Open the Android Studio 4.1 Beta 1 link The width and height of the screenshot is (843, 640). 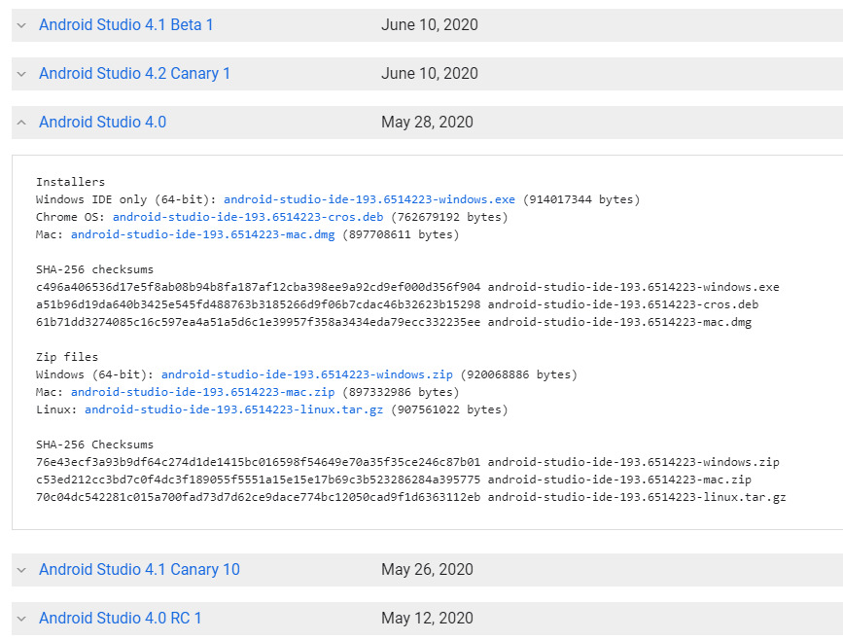tap(125, 25)
